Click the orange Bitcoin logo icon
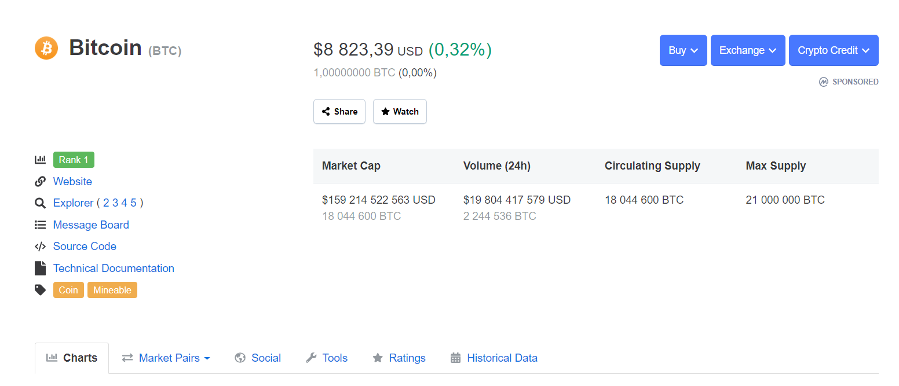Screen dimensions: 899x386 click(46, 48)
